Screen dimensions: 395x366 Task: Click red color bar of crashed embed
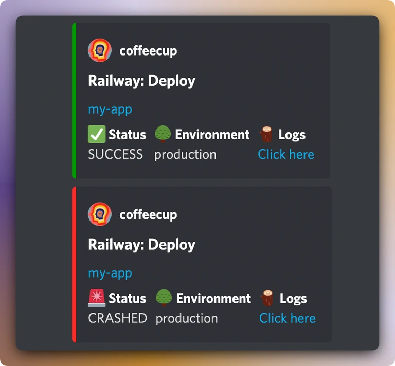coord(74,264)
